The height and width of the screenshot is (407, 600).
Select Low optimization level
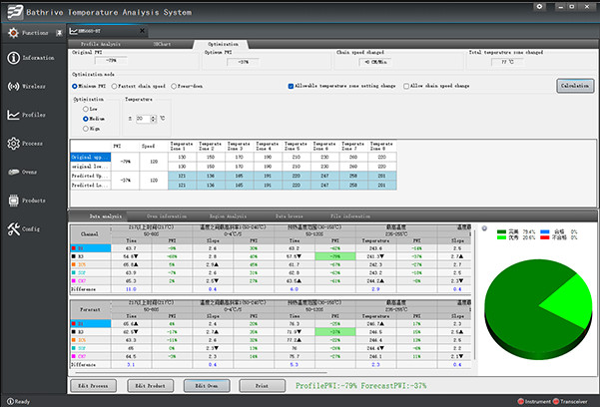click(x=86, y=109)
